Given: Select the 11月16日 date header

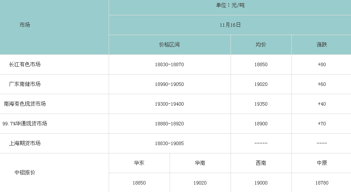Looking at the screenshot, I should coord(230,25).
